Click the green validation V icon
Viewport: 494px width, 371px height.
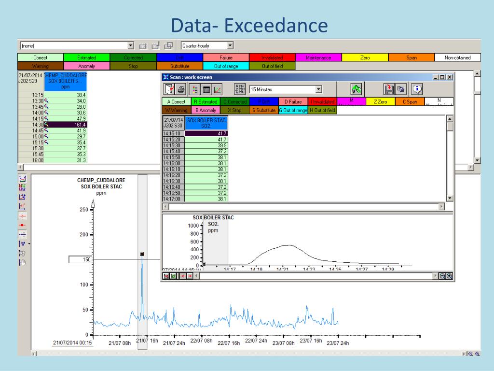click(356, 89)
